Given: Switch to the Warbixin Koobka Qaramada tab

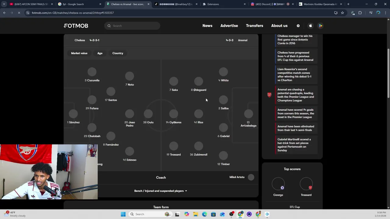Looking at the screenshot, I should coord(321,4).
